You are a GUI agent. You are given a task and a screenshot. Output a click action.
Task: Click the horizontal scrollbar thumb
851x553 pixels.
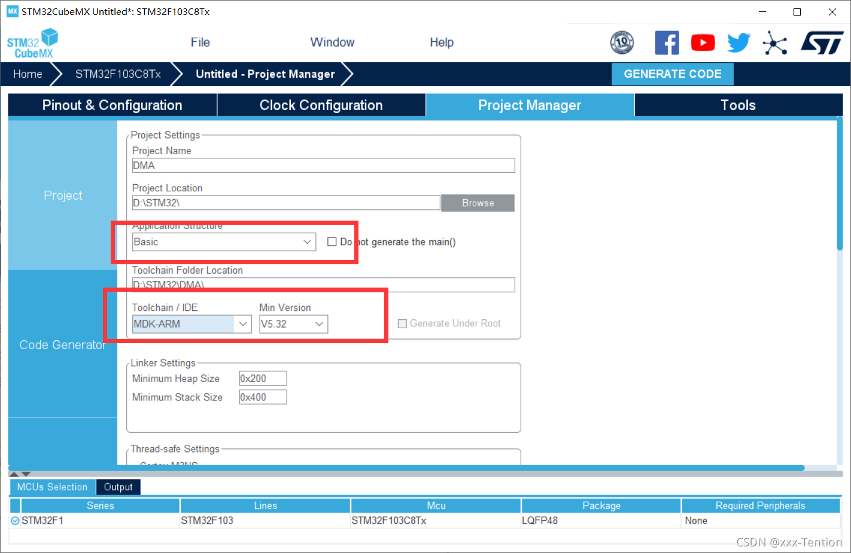point(407,468)
